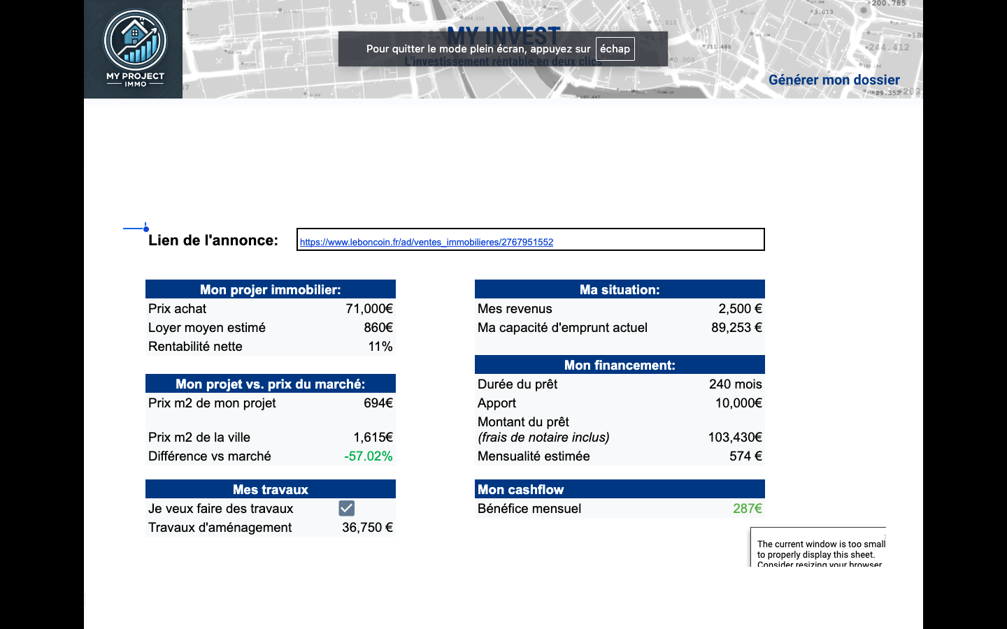Select capacité d'emprunt value 89,253 €

click(x=736, y=327)
